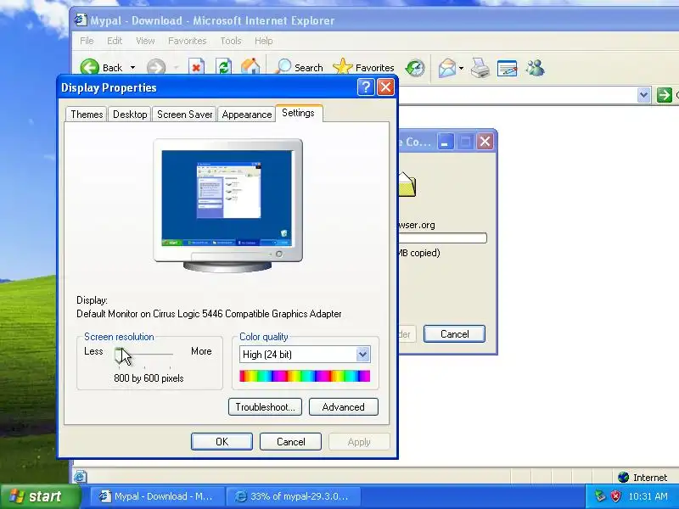The width and height of the screenshot is (679, 509).
Task: Click the green Go arrow button
Action: coord(665,95)
